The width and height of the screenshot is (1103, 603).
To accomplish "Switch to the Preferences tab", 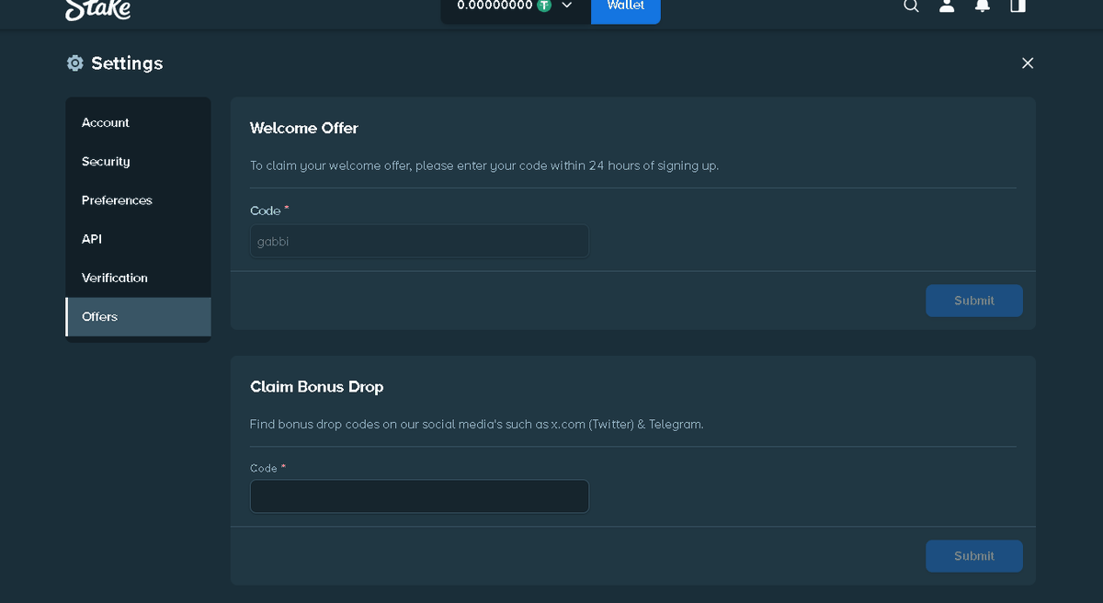I will 139,200.
